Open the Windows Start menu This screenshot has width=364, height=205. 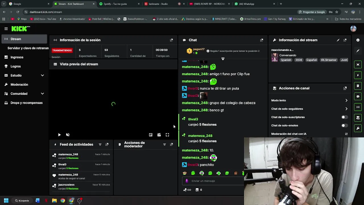click(x=6, y=200)
